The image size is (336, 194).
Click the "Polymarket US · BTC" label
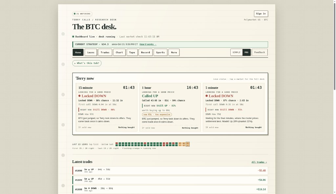(x=256, y=20)
